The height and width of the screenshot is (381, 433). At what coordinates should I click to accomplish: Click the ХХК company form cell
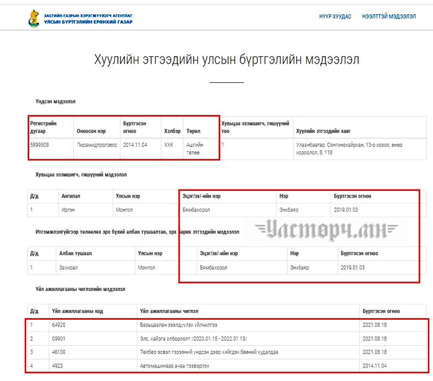coord(169,145)
